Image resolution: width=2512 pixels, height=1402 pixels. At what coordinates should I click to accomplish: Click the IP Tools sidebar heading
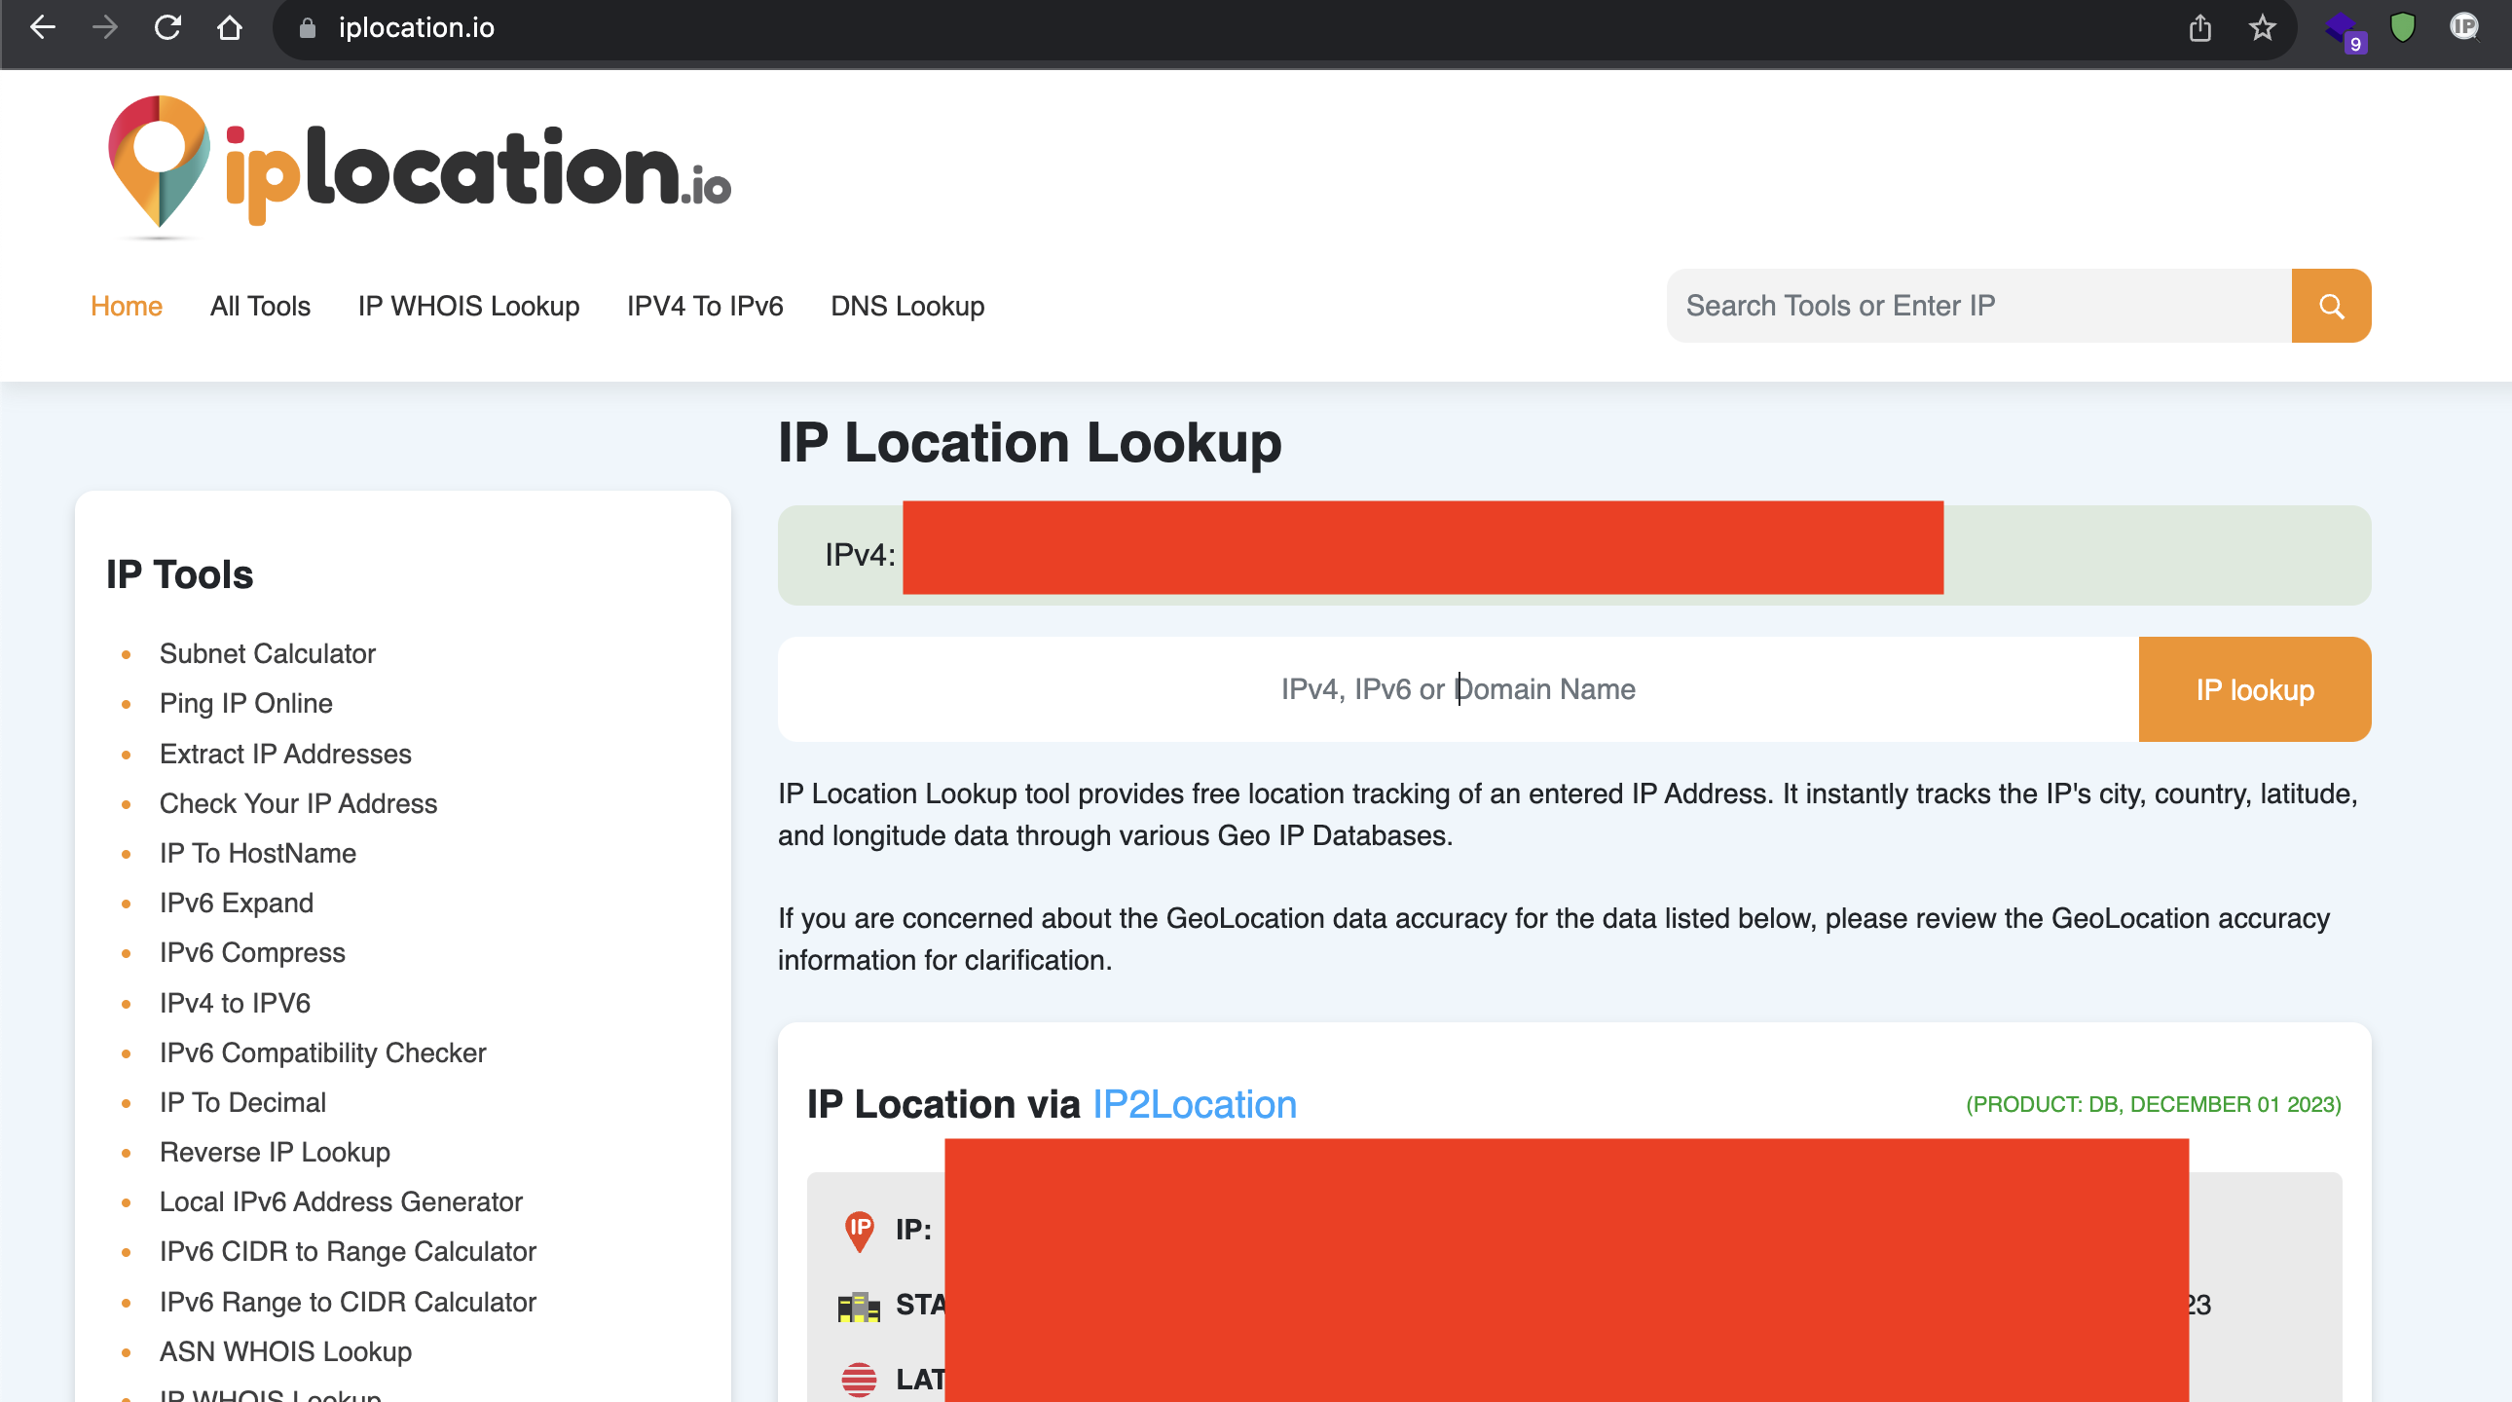pyautogui.click(x=179, y=575)
